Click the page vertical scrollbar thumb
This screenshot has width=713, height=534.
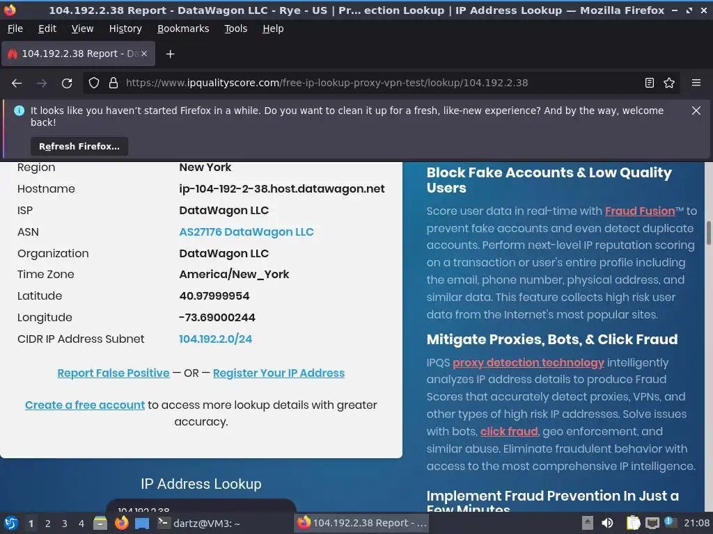[x=708, y=234]
